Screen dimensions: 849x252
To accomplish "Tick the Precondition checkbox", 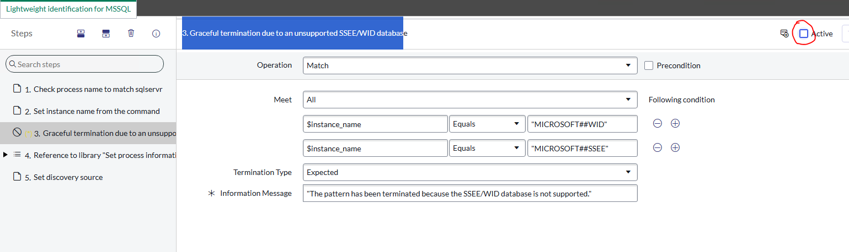I will pyautogui.click(x=649, y=65).
